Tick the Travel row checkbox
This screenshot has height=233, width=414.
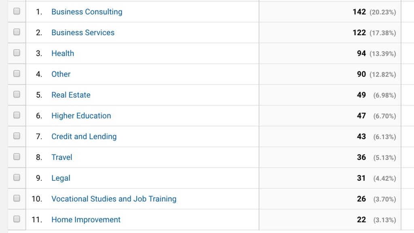pyautogui.click(x=17, y=157)
